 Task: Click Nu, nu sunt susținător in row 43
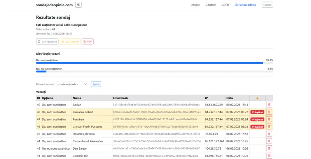[56, 149]
